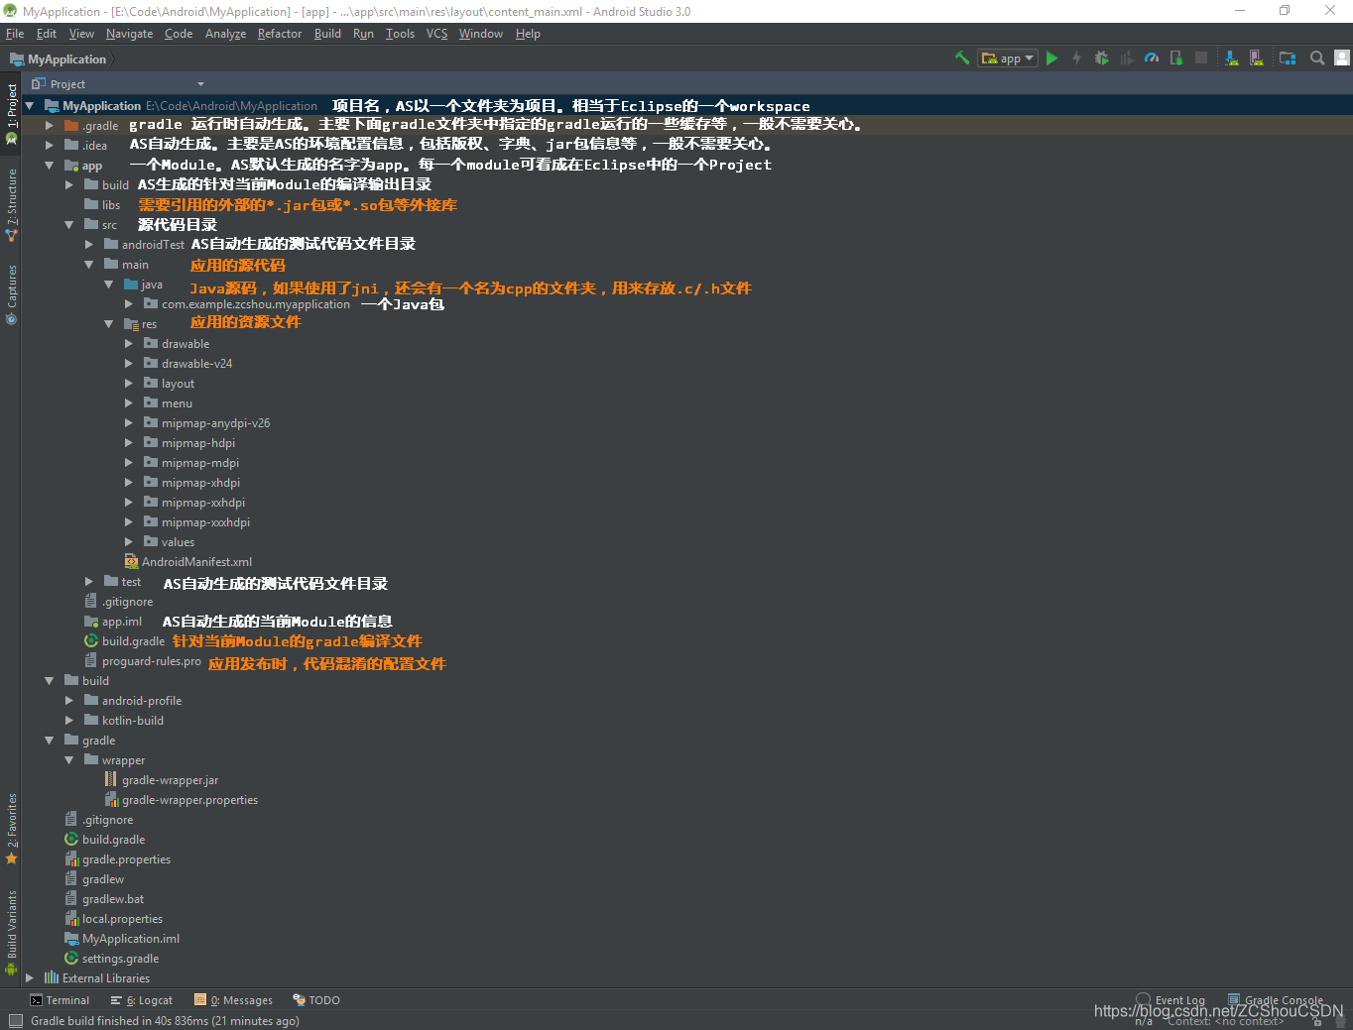Select the app module folder icon

pyautogui.click(x=71, y=166)
